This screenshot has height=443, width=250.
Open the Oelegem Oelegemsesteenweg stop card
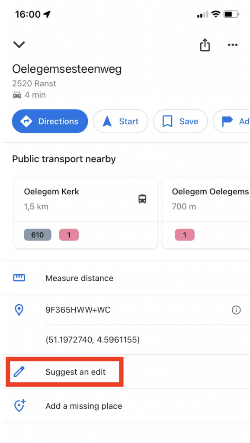(206, 213)
